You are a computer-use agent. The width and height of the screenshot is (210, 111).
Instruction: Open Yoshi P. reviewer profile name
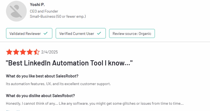(37, 5)
